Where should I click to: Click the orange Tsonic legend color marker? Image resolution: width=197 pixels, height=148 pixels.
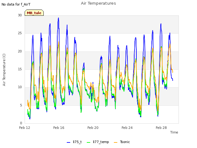[x=115, y=142]
